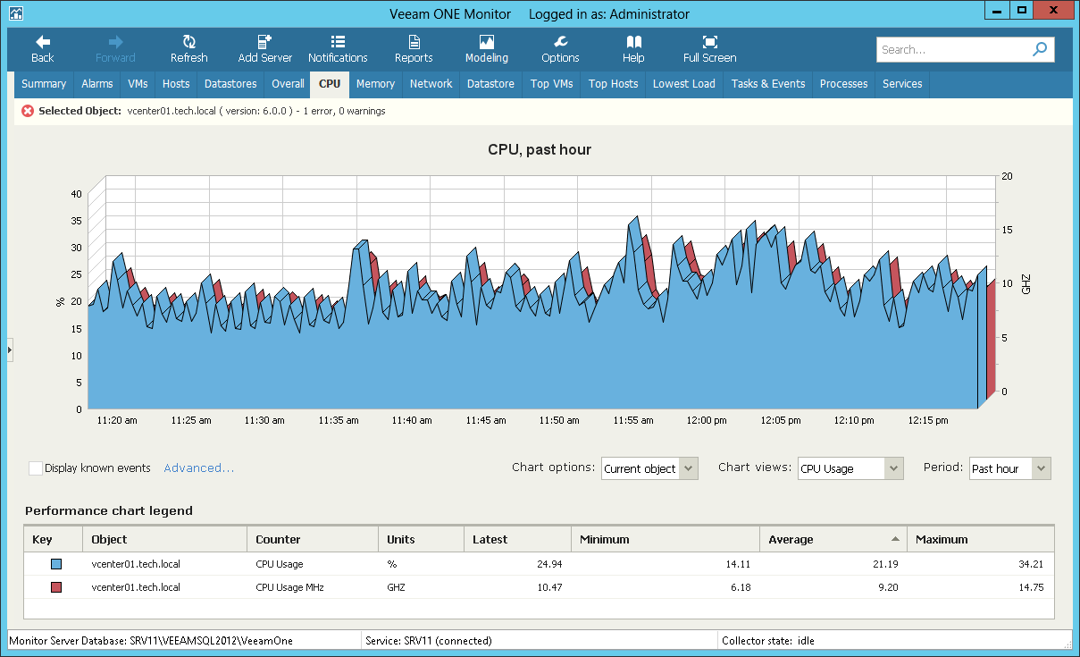Click the Maximum column header
Screen dimensions: 1080x657
click(980, 539)
